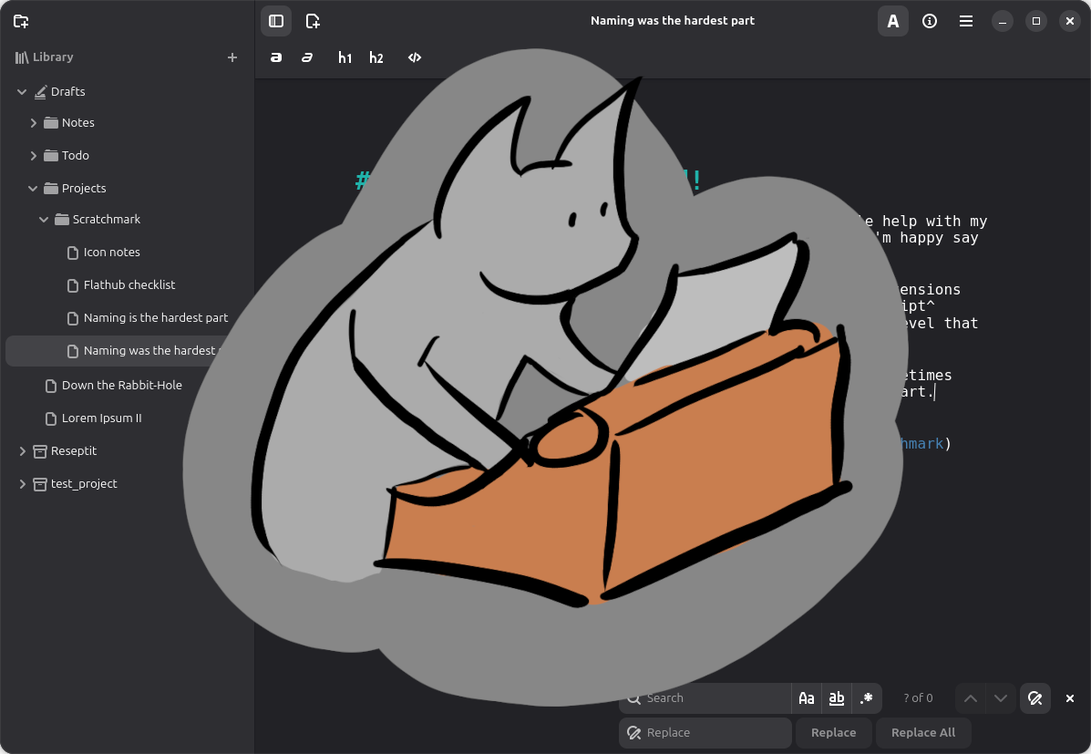Click the new folder icon in sidebar header
Image resolution: width=1091 pixels, height=754 pixels.
[21, 21]
